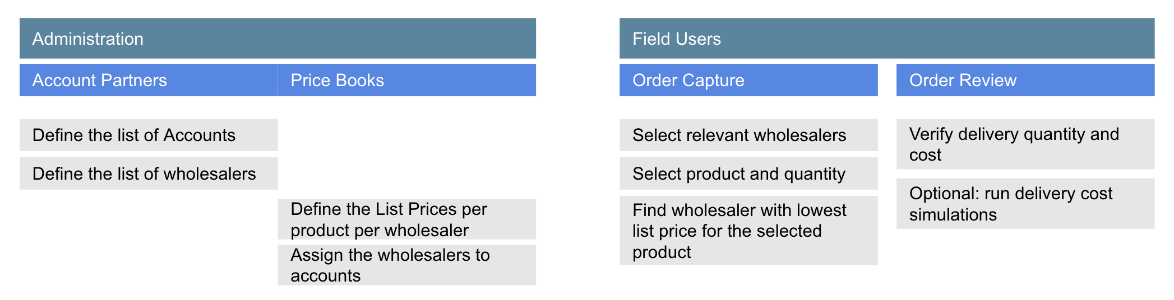Click the word "Administration" in the header
The width and height of the screenshot is (1174, 300).
[x=88, y=39]
